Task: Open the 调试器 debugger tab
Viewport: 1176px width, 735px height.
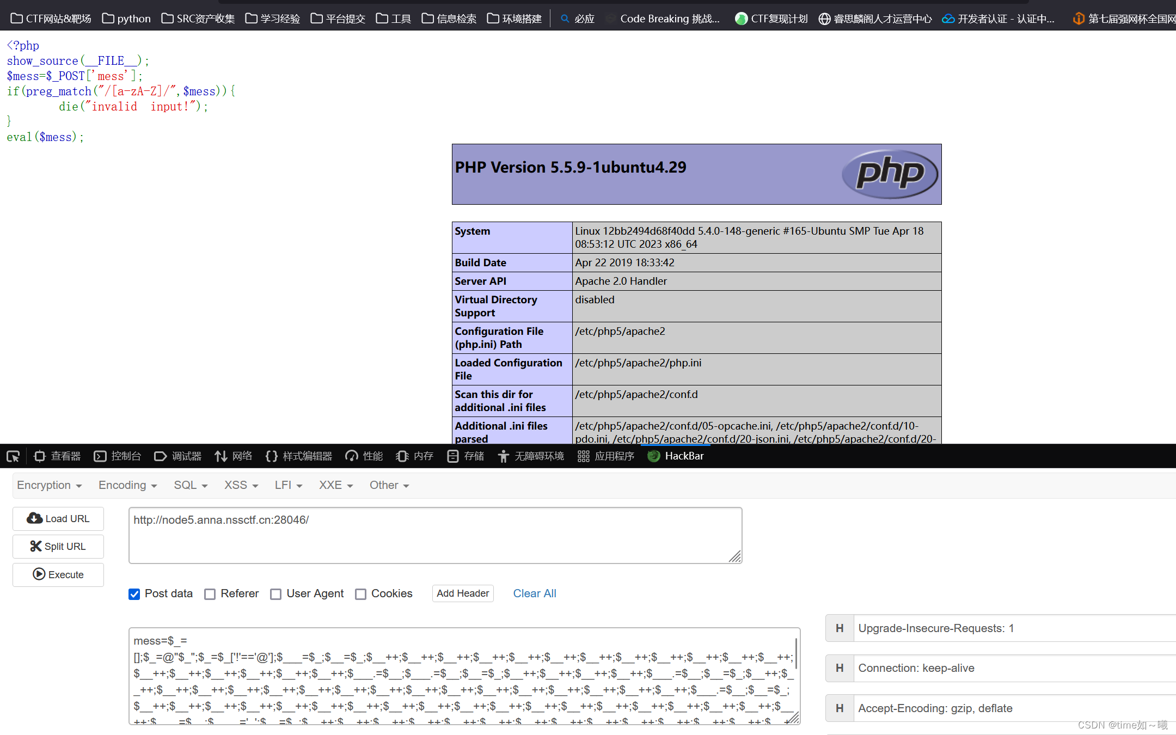Action: tap(178, 456)
